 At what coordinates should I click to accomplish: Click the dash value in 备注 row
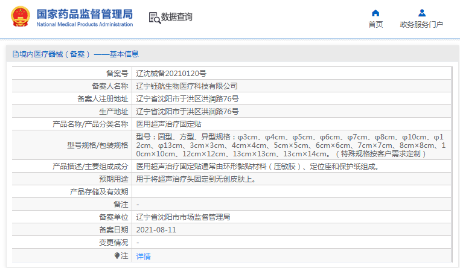(138, 205)
